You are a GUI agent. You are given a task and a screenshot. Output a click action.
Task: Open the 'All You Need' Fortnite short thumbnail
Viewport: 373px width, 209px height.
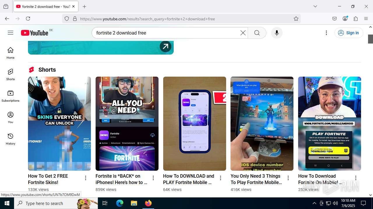127,124
